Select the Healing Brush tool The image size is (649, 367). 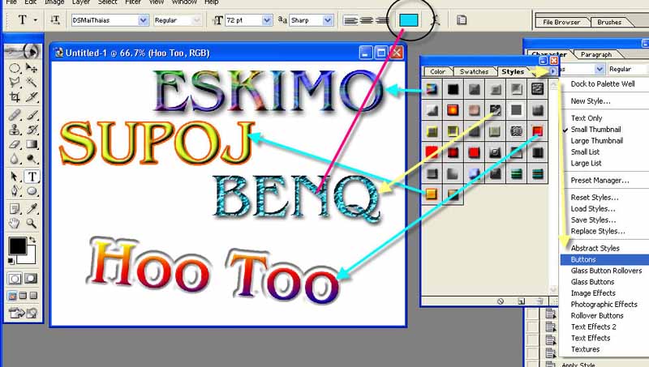coord(15,114)
